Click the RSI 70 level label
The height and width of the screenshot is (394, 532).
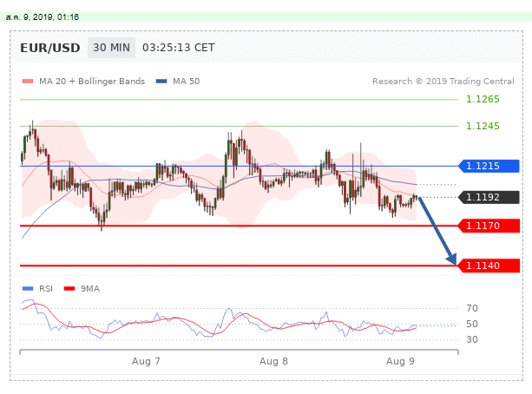pos(472,308)
